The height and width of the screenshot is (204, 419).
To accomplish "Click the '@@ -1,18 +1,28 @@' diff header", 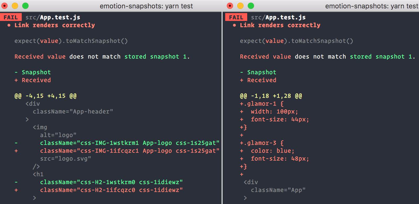I will [x=271, y=96].
